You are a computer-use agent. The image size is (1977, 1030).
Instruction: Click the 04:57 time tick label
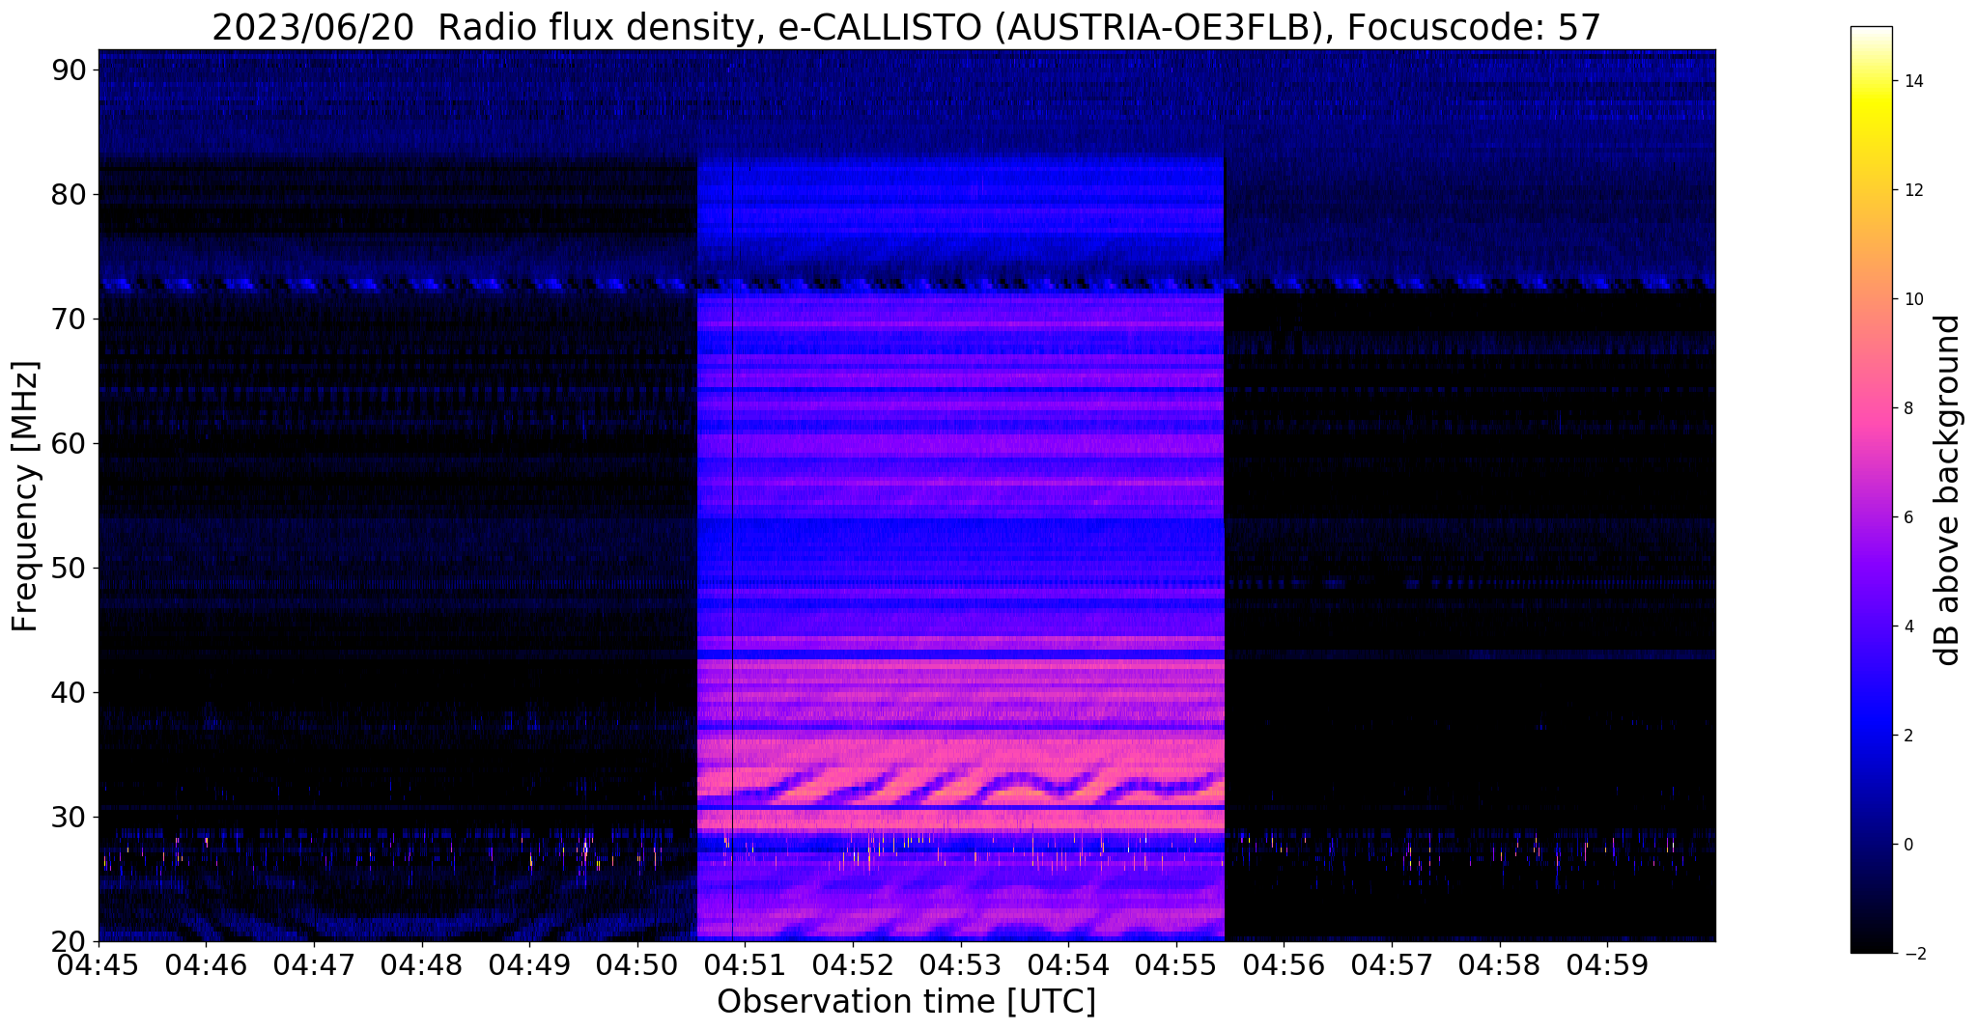pyautogui.click(x=1392, y=964)
